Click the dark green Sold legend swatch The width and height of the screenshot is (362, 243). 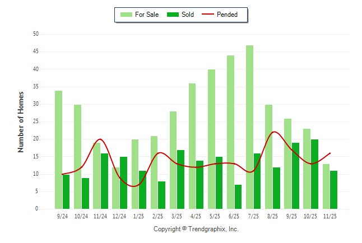pyautogui.click(x=173, y=15)
